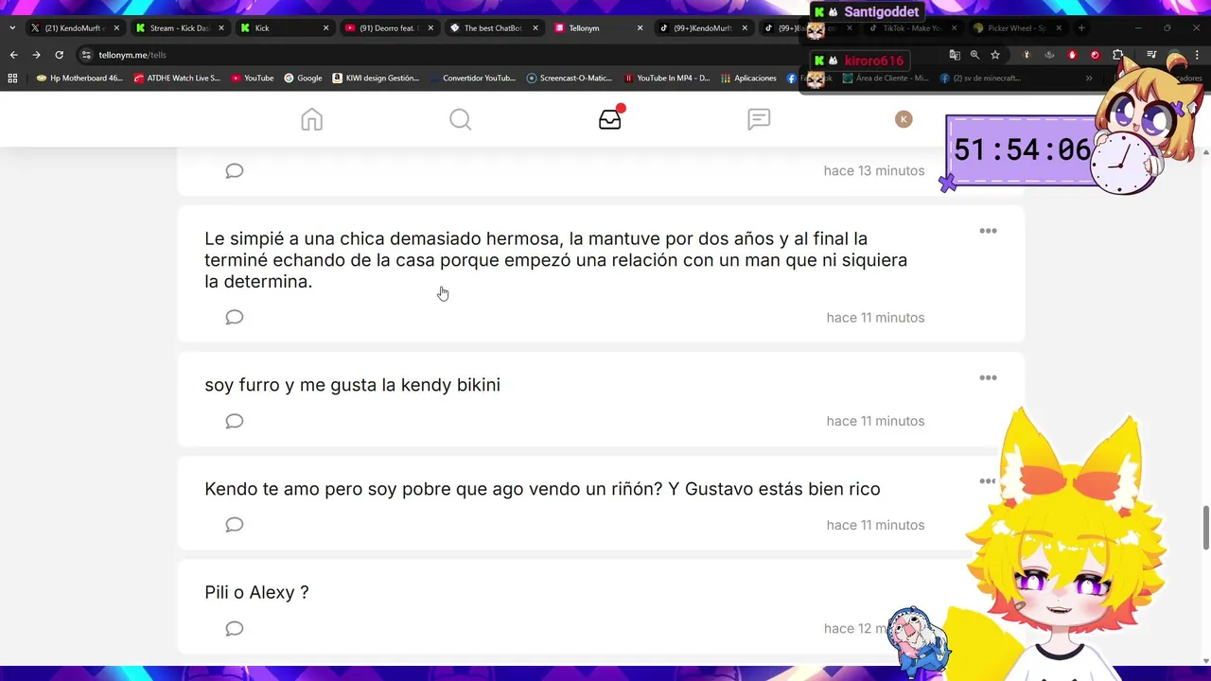The width and height of the screenshot is (1211, 681).
Task: Reply icon under the 'soy furro' tell
Action: pyautogui.click(x=235, y=421)
